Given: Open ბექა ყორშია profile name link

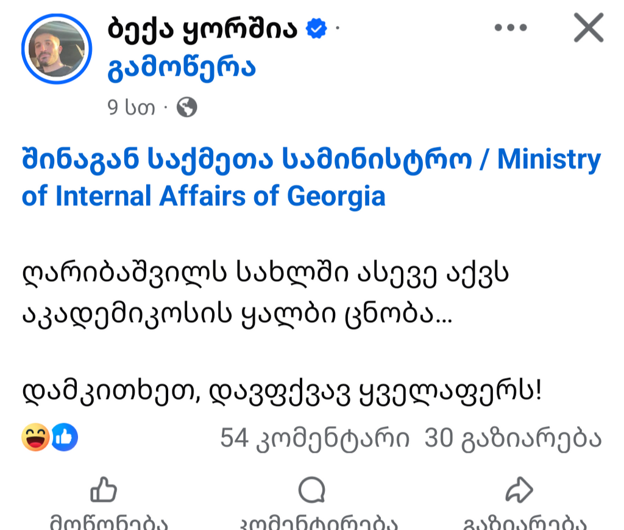Looking at the screenshot, I should tap(202, 29).
